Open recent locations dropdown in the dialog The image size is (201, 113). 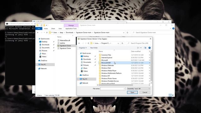tap(86, 43)
